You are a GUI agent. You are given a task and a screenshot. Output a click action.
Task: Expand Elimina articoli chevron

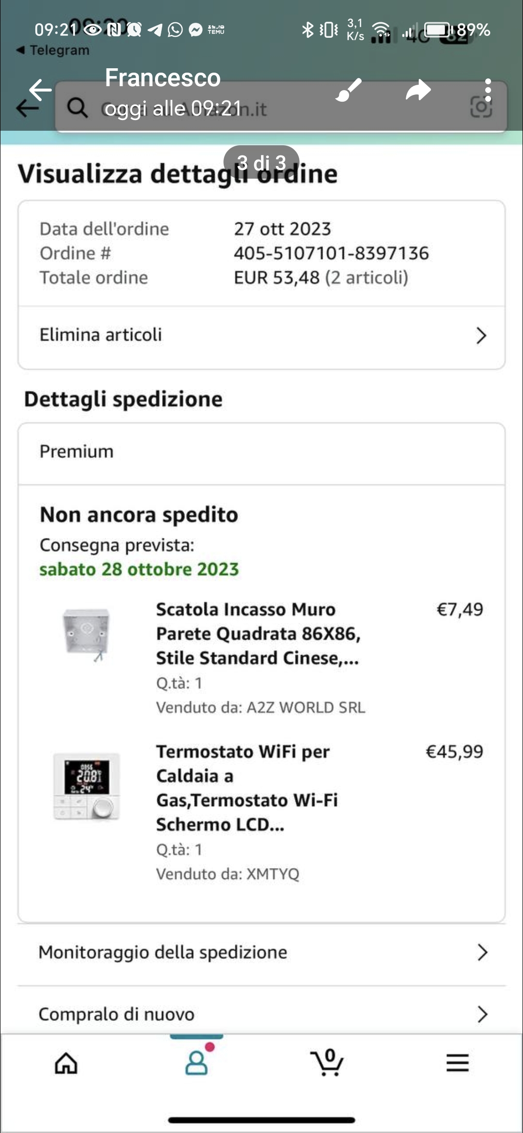click(481, 335)
